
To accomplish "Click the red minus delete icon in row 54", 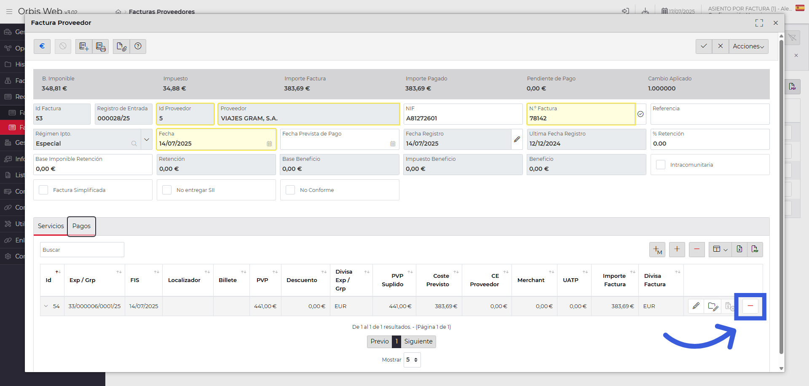I will (x=750, y=306).
